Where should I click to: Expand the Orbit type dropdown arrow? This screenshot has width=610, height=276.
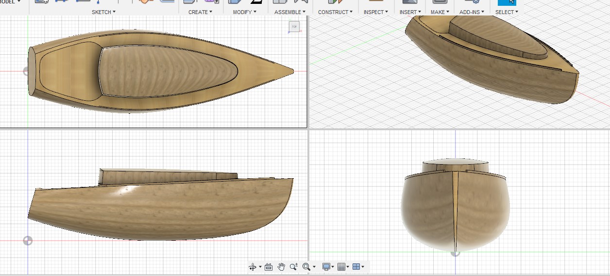pos(260,267)
